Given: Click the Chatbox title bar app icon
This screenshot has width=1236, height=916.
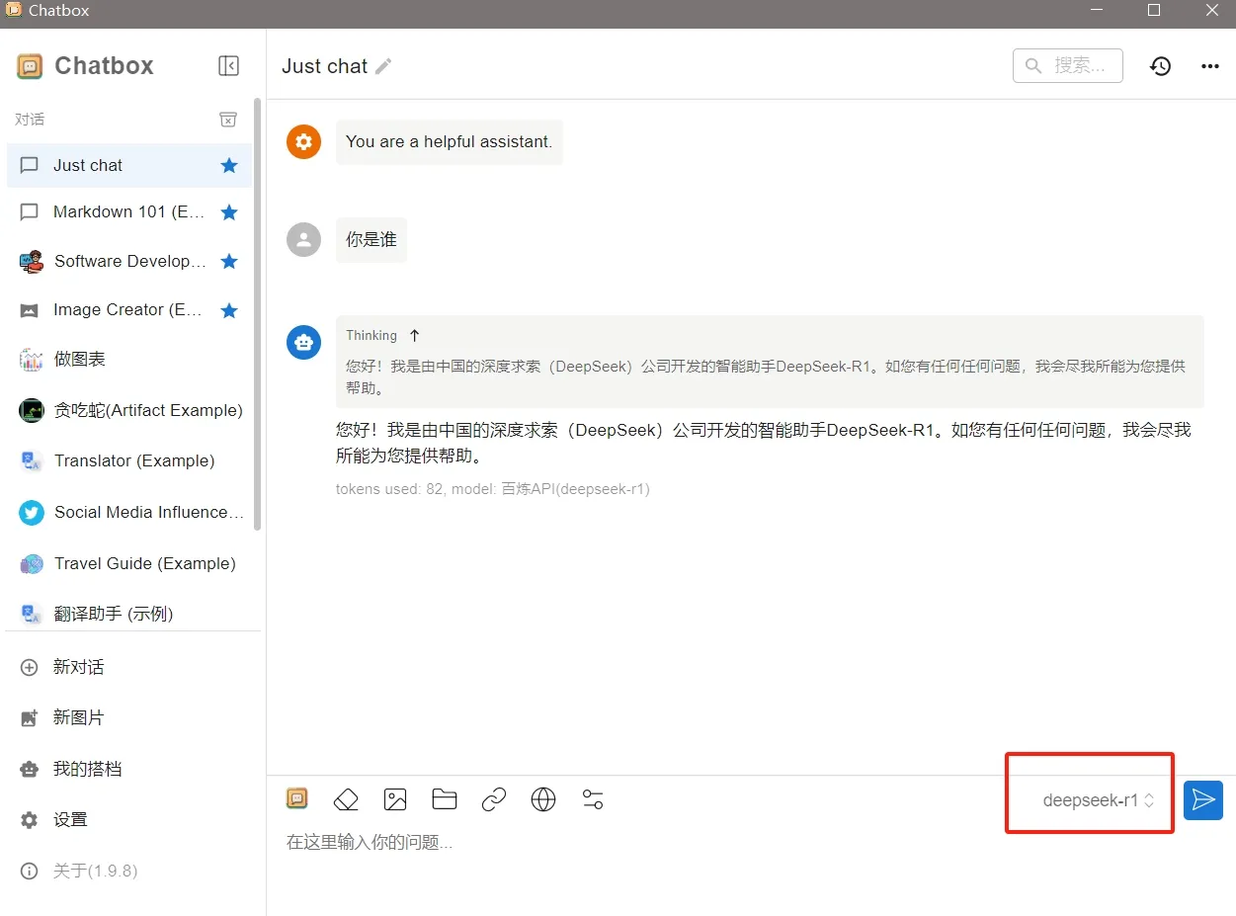Looking at the screenshot, I should click(x=14, y=10).
